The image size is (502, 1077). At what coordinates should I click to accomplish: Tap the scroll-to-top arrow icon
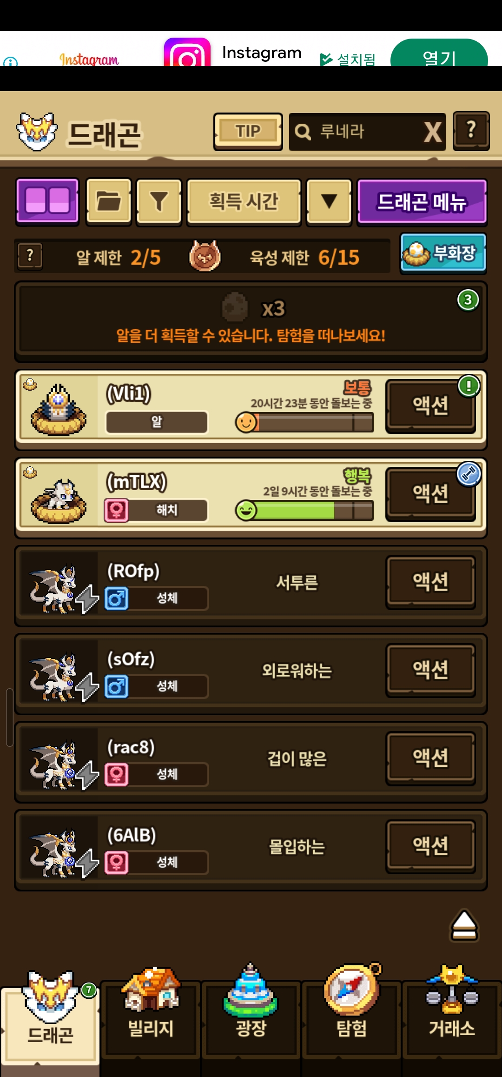tap(464, 925)
